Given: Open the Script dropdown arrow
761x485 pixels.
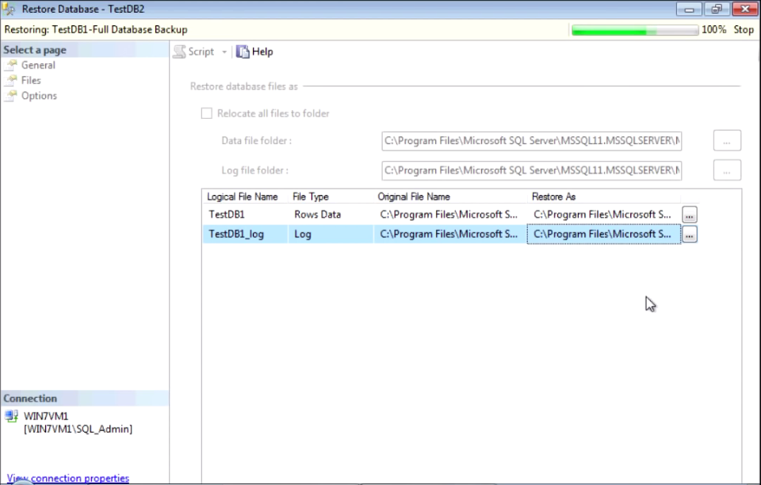Looking at the screenshot, I should (224, 52).
